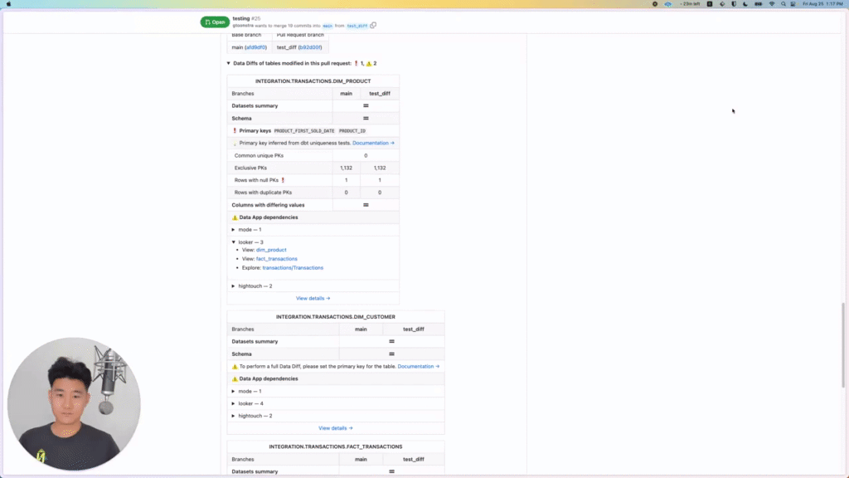Click the 'Columns with differing values' row label

pyautogui.click(x=268, y=205)
